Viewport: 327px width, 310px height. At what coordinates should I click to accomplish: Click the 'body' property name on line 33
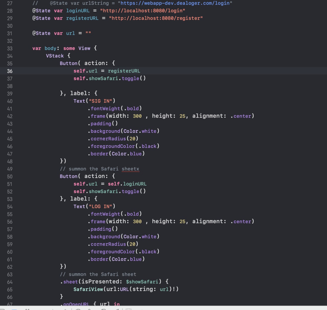(50, 48)
